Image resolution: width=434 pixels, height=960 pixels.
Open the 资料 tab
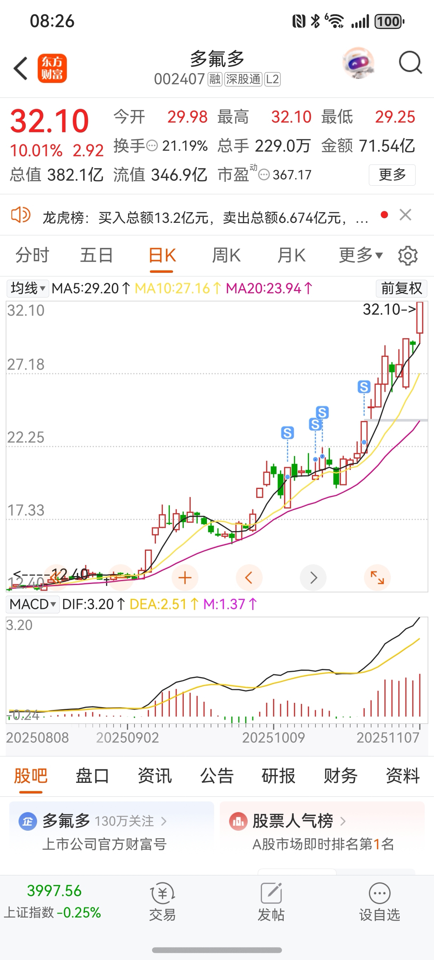[x=403, y=776]
